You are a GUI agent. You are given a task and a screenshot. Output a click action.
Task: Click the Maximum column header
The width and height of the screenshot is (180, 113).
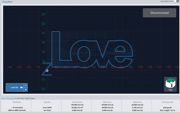pos(137,102)
